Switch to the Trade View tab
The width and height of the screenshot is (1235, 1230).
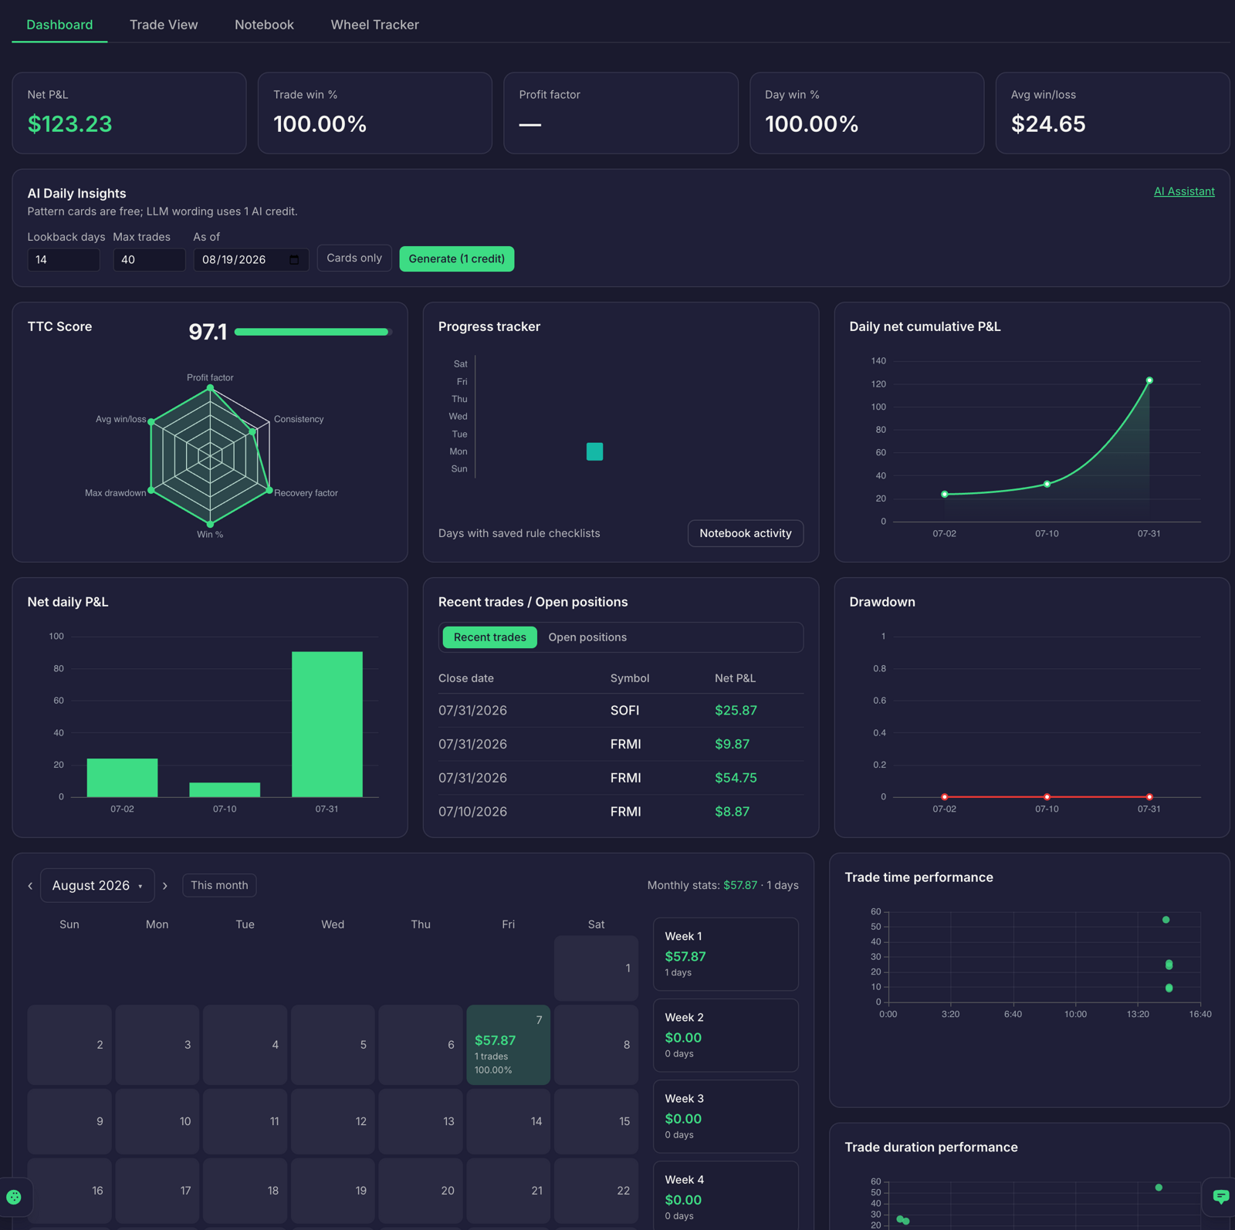coord(164,25)
